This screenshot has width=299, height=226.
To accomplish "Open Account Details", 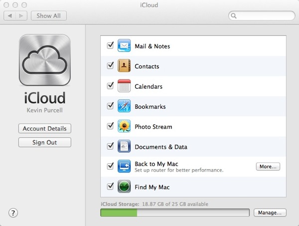I will (45, 128).
